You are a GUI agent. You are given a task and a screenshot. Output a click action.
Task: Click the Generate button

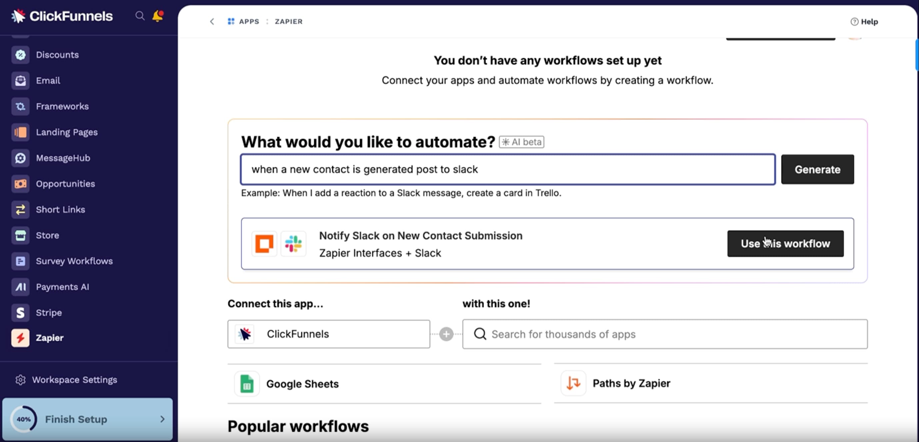(x=817, y=169)
